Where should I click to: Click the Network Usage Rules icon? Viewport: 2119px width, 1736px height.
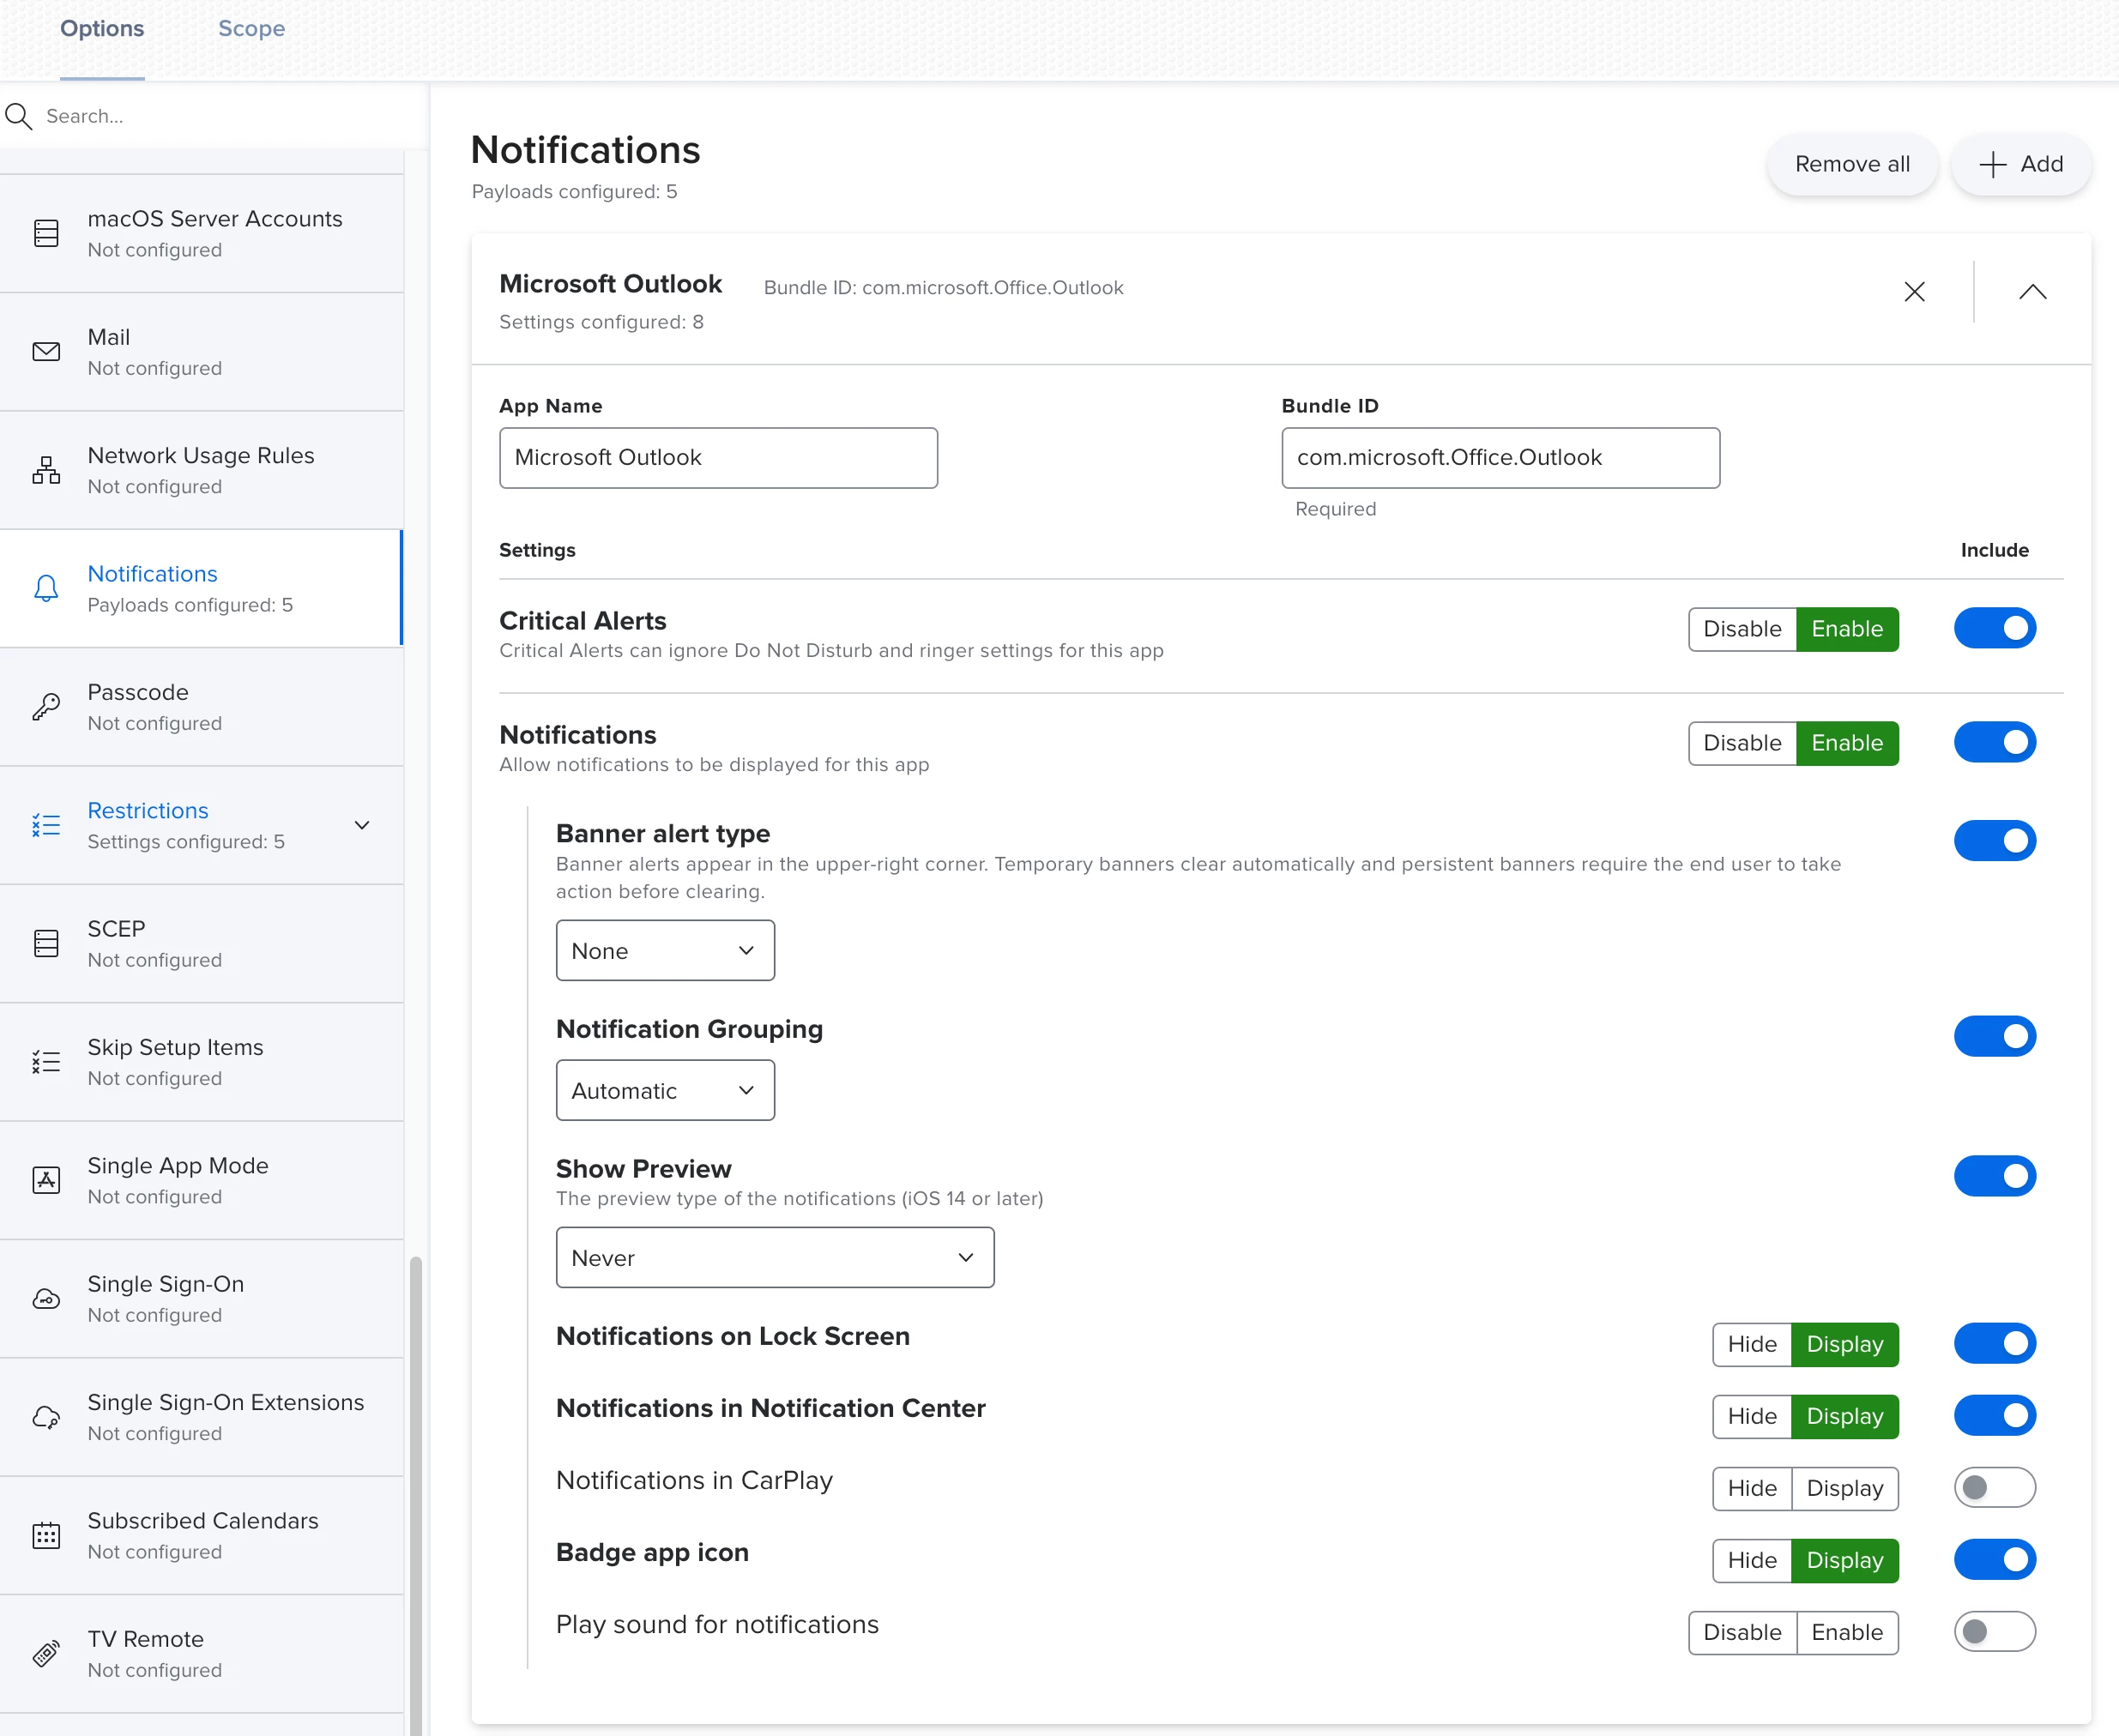[46, 470]
